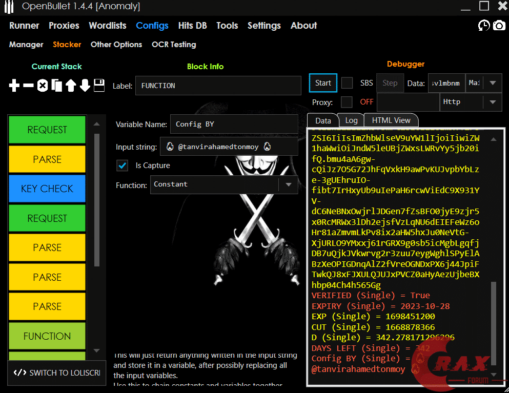509x393 pixels.
Task: Click the camera screenshot icon
Action: click(x=499, y=26)
